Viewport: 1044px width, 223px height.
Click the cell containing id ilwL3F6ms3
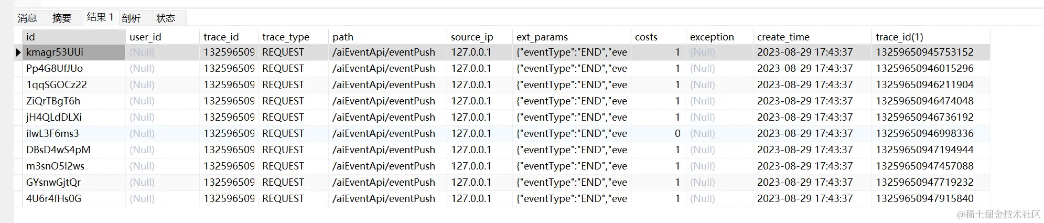74,134
